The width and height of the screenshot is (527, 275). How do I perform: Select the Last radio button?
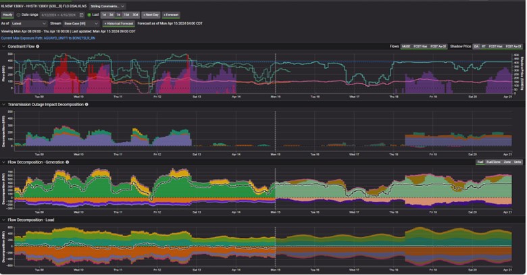click(89, 14)
